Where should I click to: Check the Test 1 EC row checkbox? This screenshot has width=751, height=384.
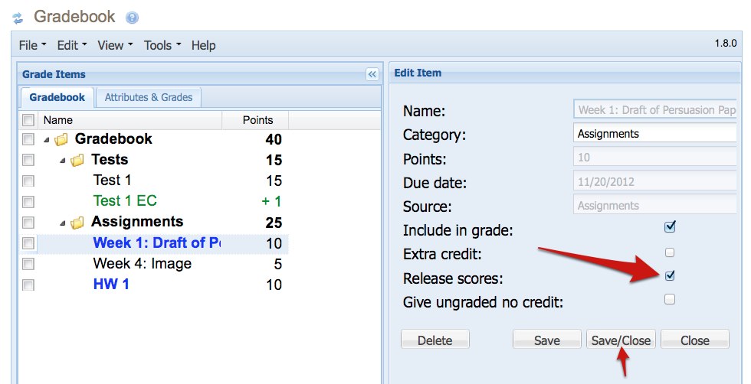pos(28,201)
